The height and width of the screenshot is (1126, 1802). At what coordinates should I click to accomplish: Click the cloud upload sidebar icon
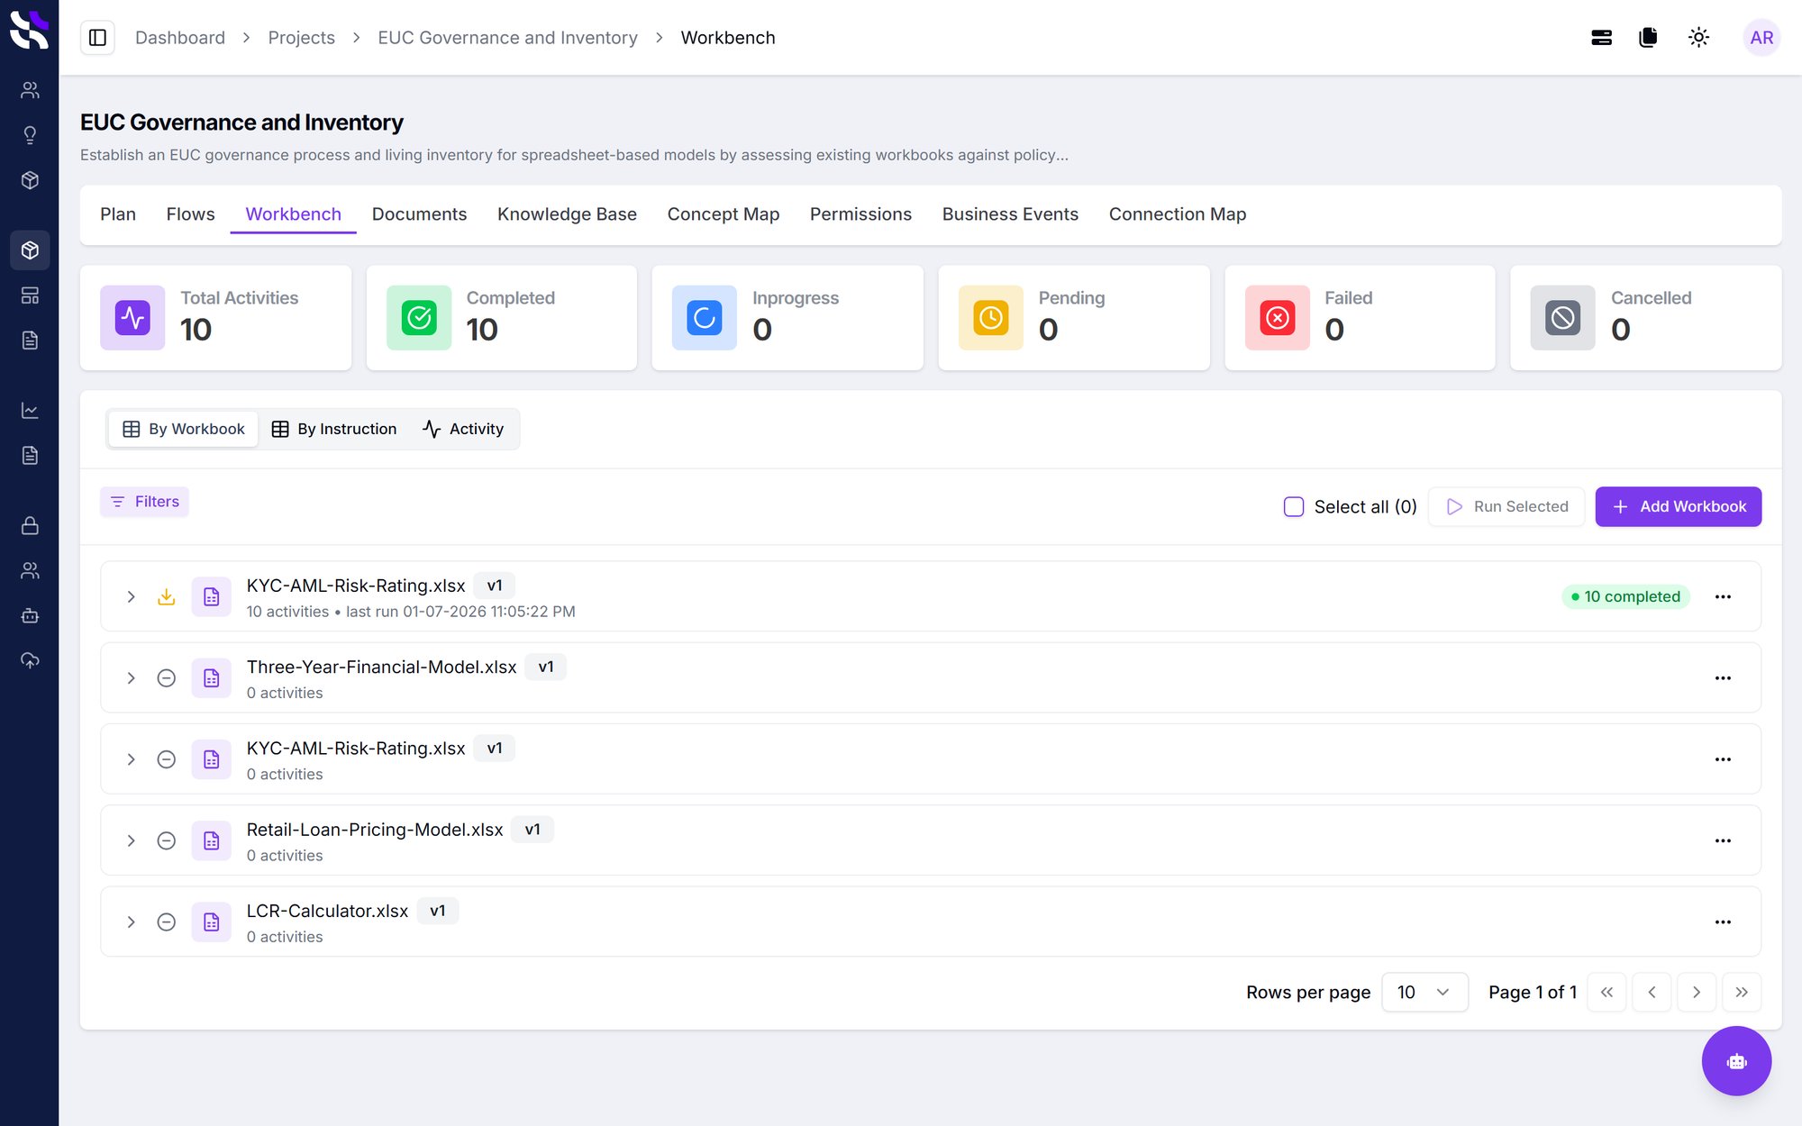[30, 661]
